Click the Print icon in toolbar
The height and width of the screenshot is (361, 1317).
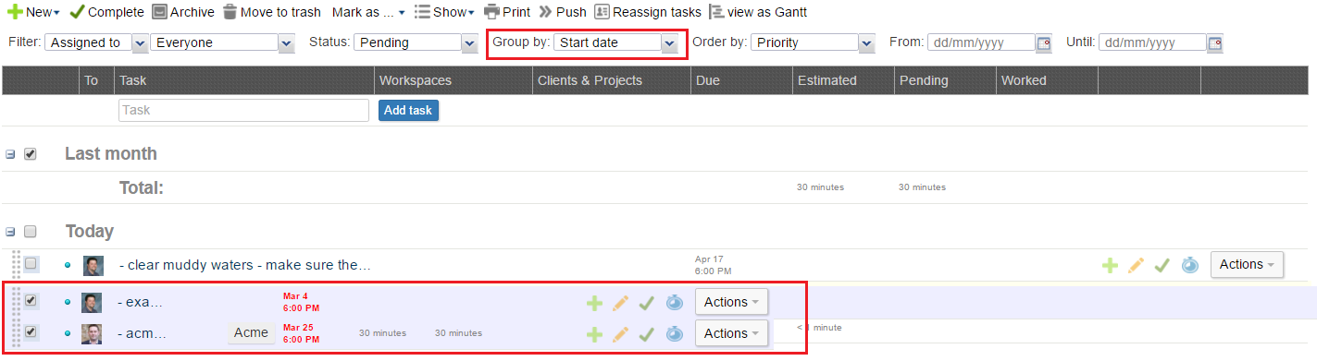pyautogui.click(x=491, y=12)
